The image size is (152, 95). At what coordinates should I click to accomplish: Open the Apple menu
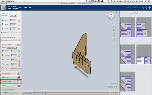pyautogui.click(x=3, y=1)
